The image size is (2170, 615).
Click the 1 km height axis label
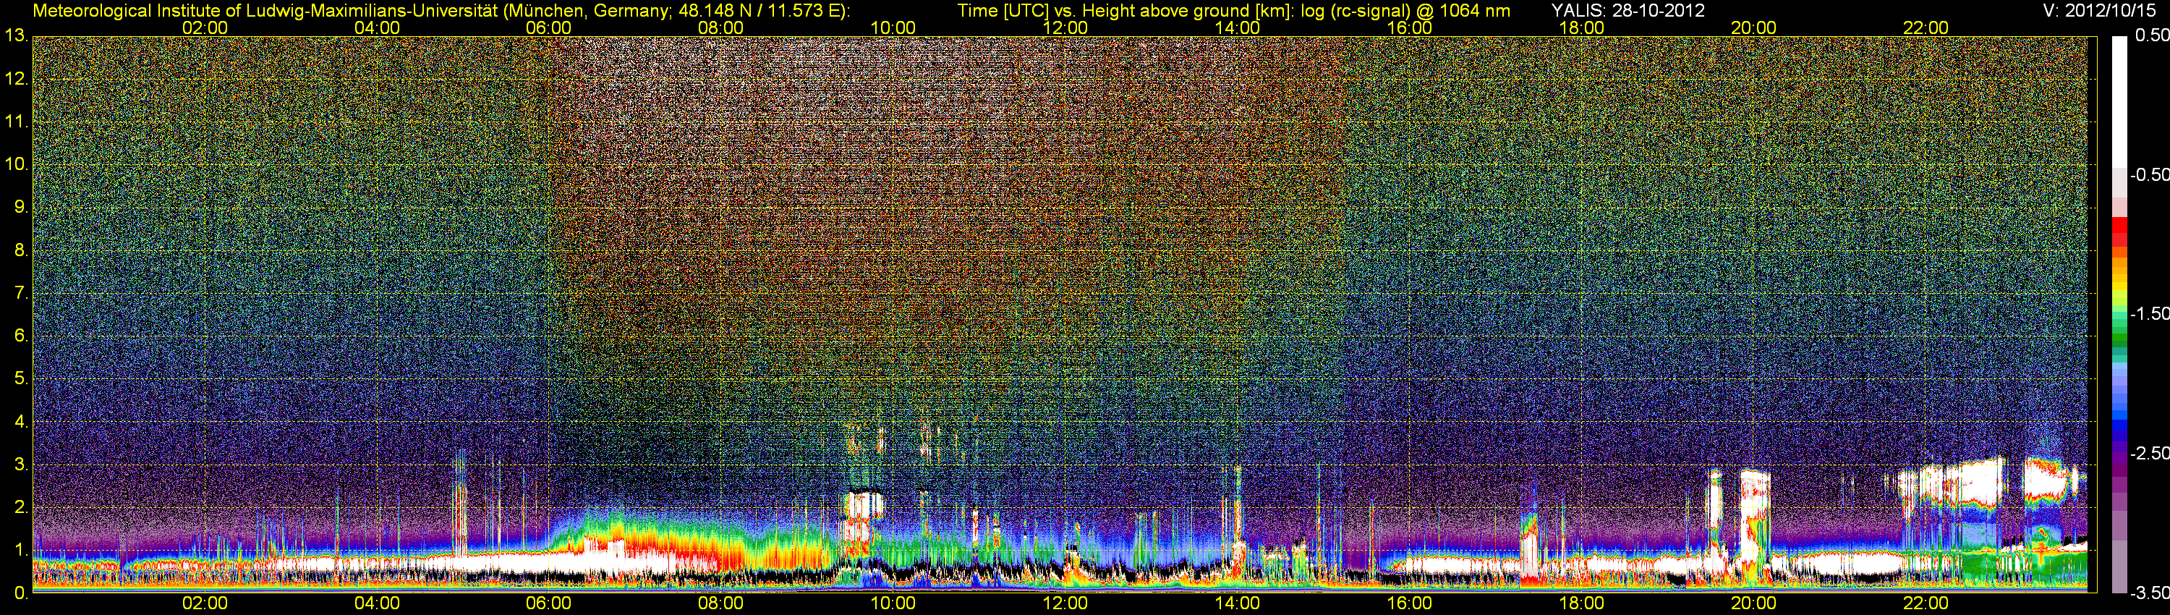pos(21,550)
